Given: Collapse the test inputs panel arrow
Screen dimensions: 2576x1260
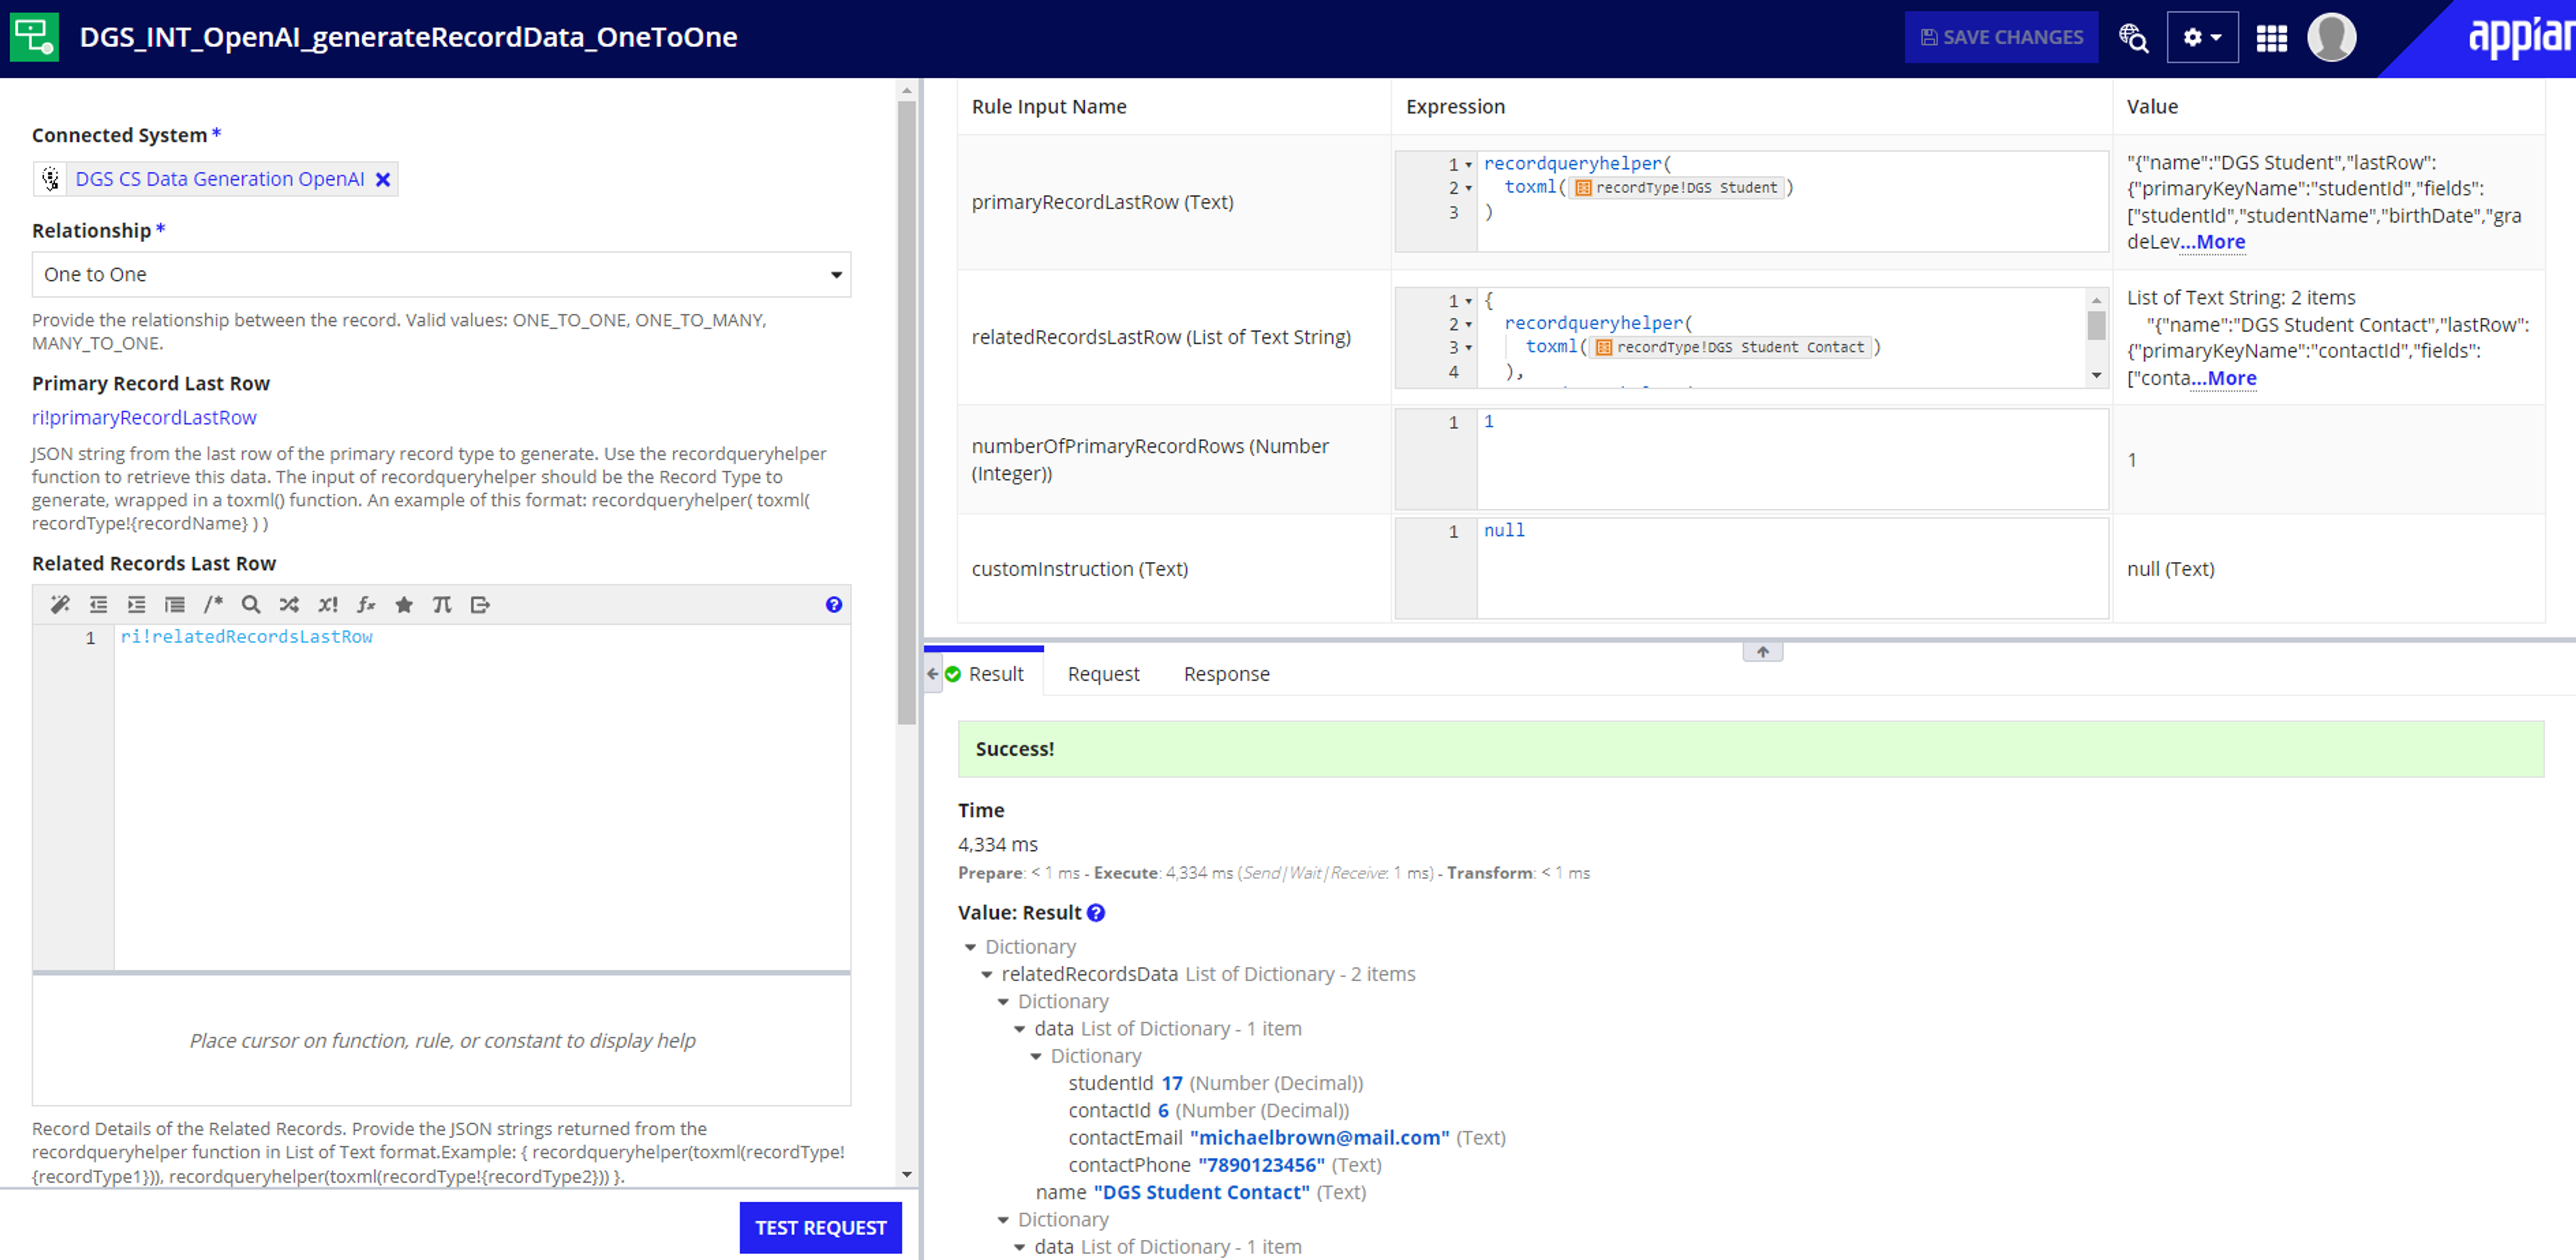Looking at the screenshot, I should point(1762,651).
